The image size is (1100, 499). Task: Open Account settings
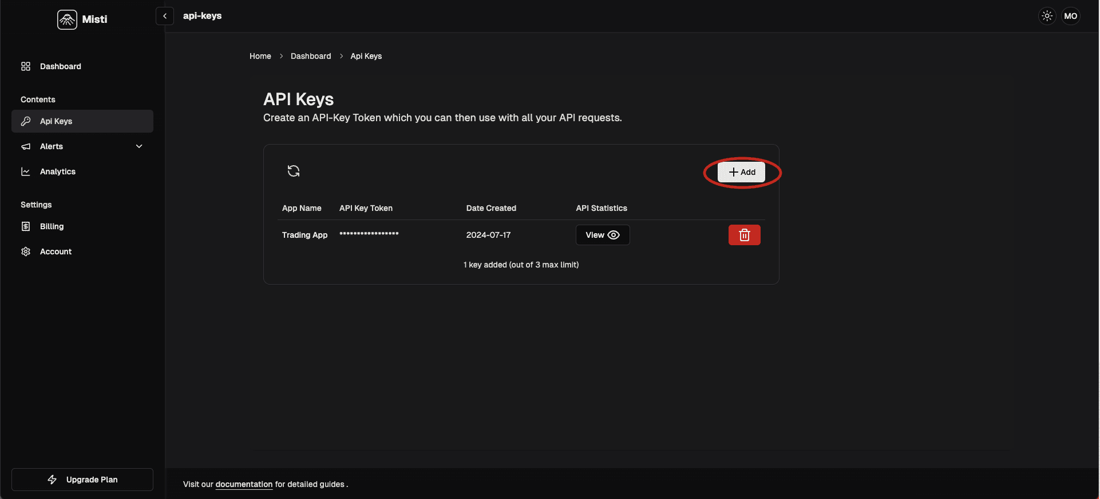click(x=56, y=252)
